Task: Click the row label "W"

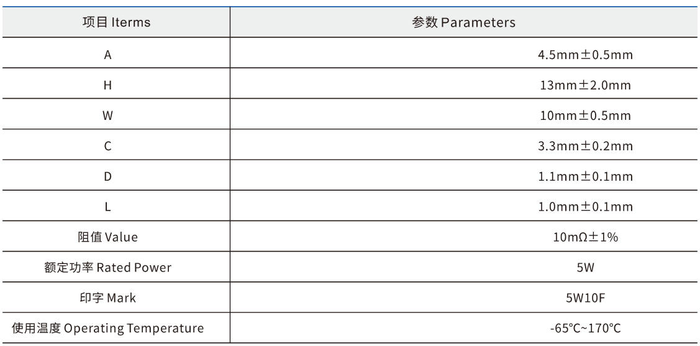Action: [107, 116]
